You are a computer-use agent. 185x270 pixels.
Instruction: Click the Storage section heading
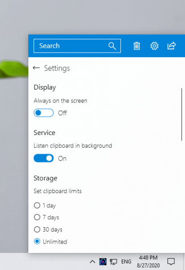[45, 178]
